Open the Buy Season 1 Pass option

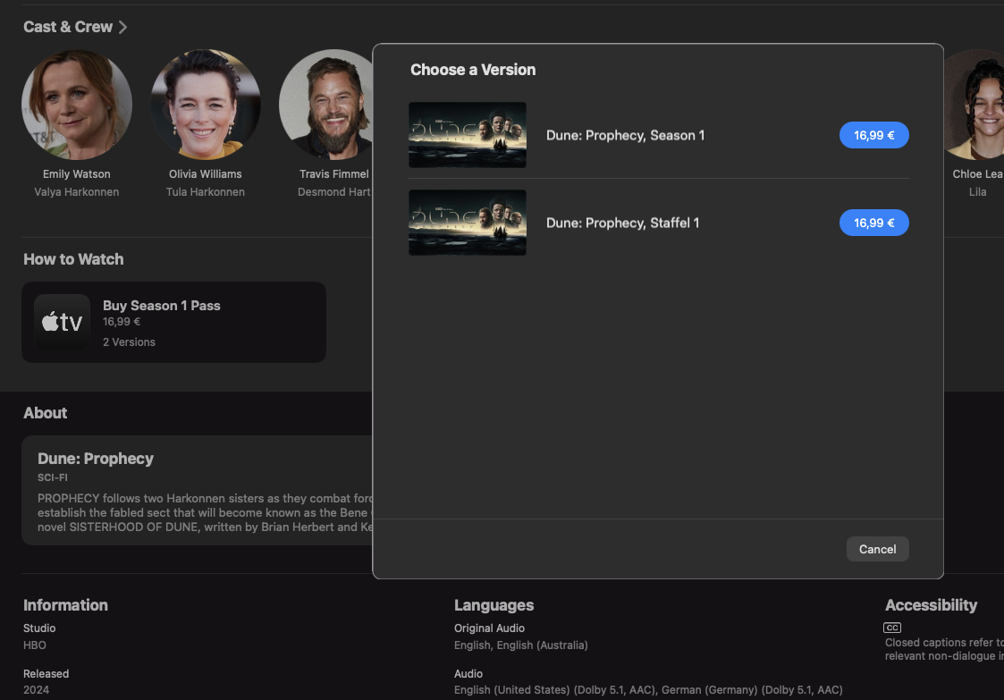click(173, 322)
